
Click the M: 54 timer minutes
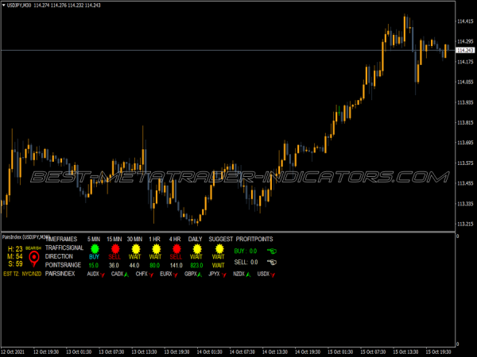coord(15,256)
